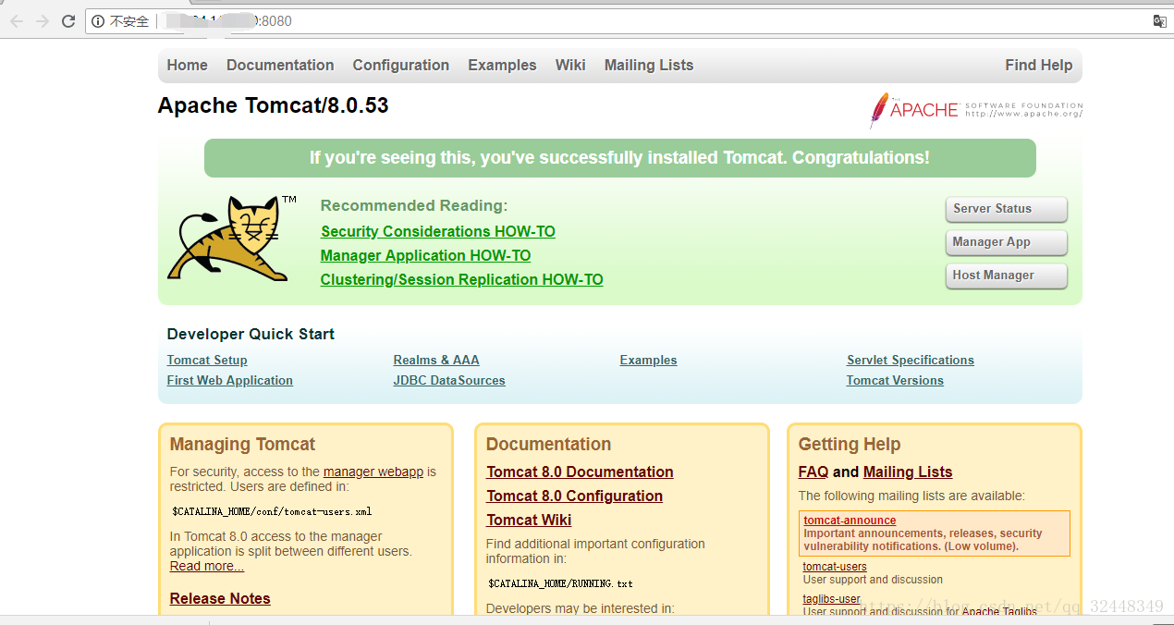
Task: Open the Wiki nav item
Action: 570,65
